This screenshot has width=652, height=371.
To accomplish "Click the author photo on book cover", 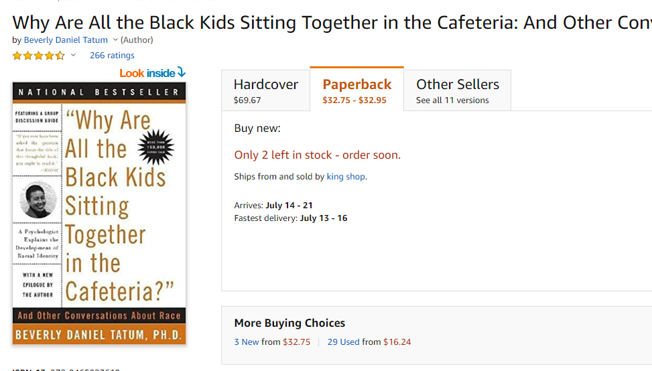I will (x=38, y=200).
